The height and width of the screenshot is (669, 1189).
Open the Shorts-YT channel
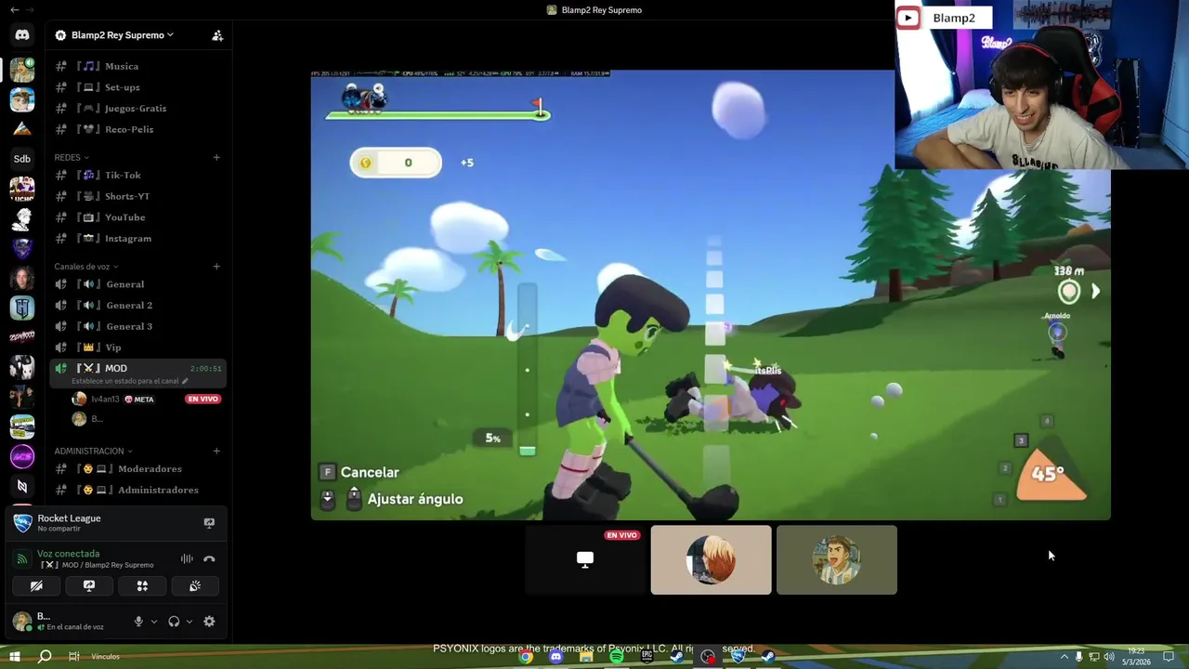[138, 197]
